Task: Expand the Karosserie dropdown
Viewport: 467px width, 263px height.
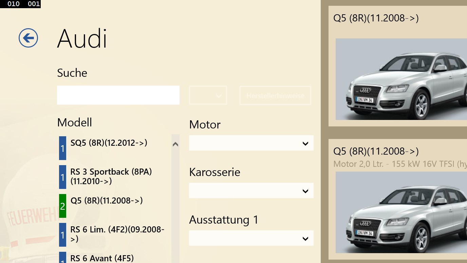Action: click(x=251, y=191)
